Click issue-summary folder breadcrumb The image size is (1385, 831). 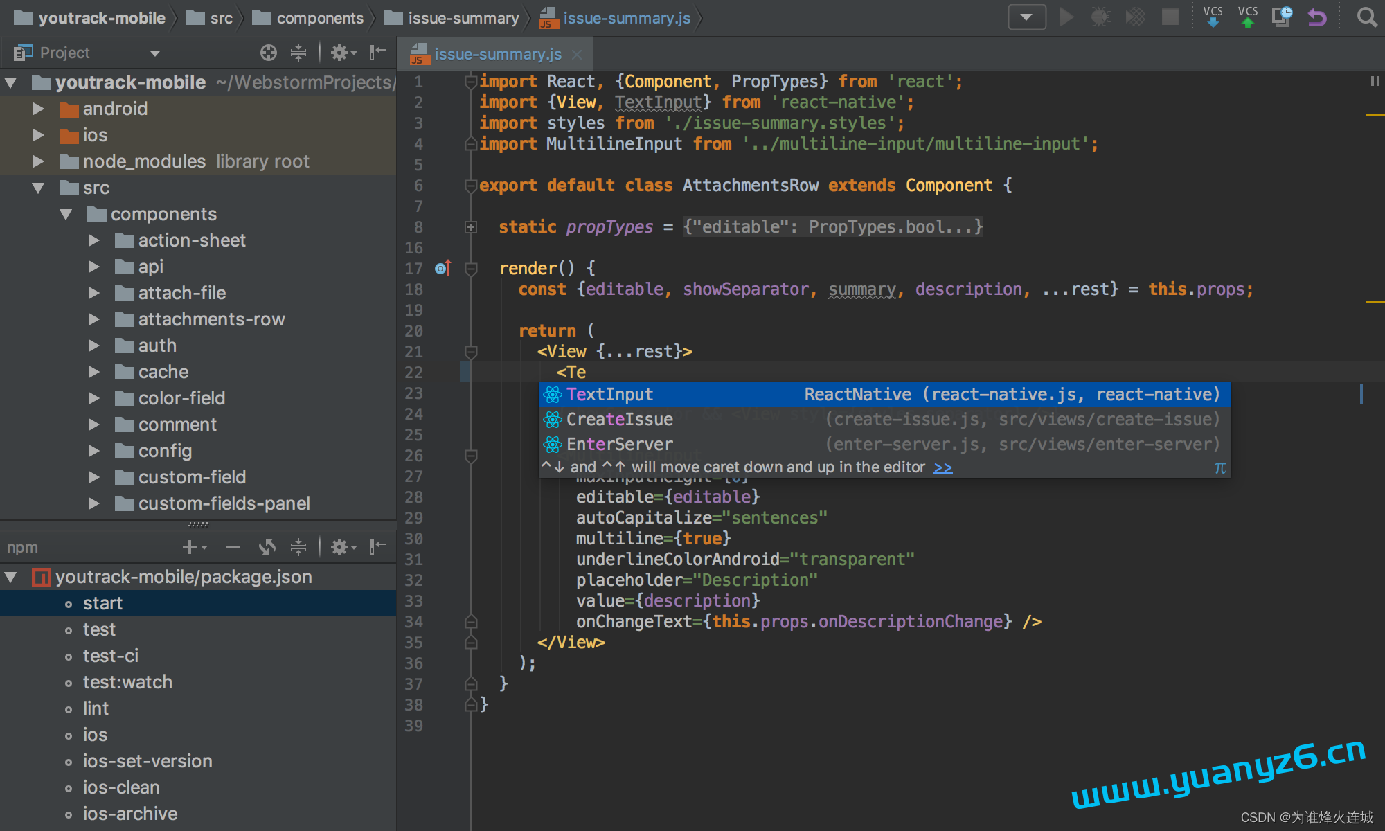[452, 18]
